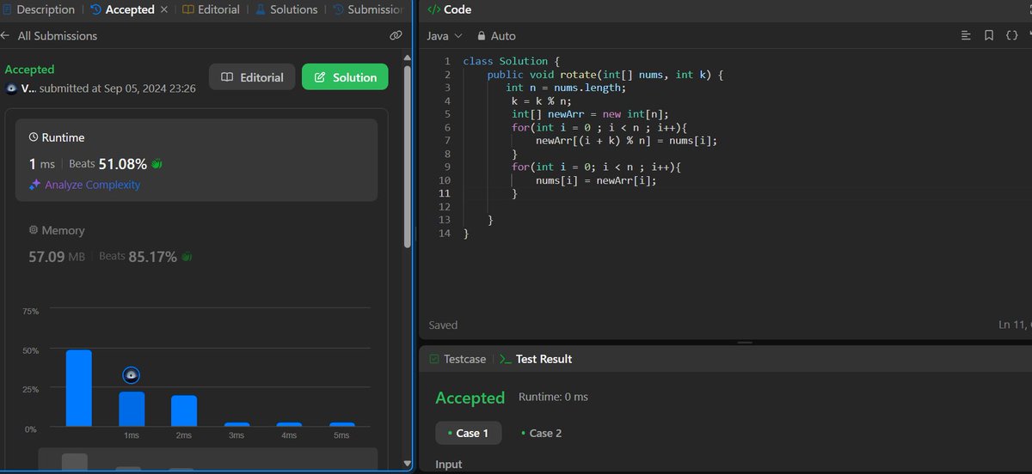Image resolution: width=1032 pixels, height=474 pixels.
Task: Click the clapping hands icon beside 51.08%
Action: pyautogui.click(x=157, y=163)
